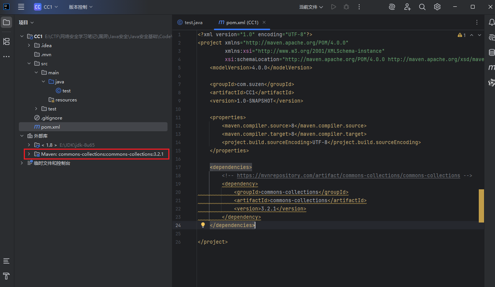The height and width of the screenshot is (287, 495).
Task: Open Search Everywhere magnifier icon
Action: click(x=422, y=7)
